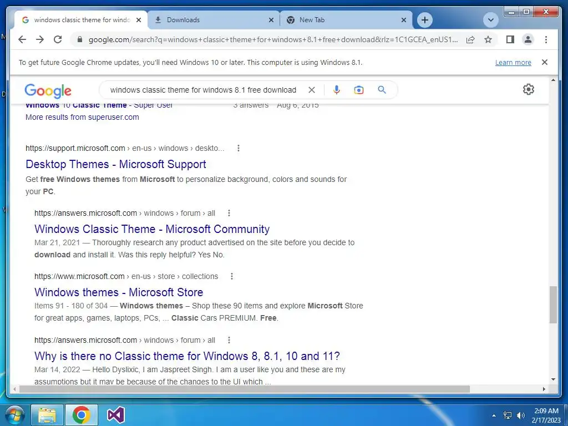Share this page icon in address bar
Image resolution: width=568 pixels, height=426 pixels.
pos(470,39)
